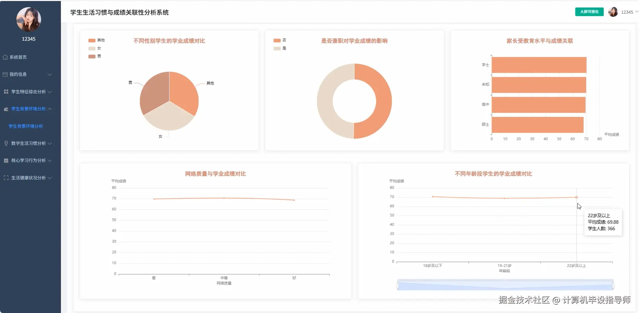Viewport: 639px width, 313px height.
Task: Click the 不同性别学生的学业成绩对比 title
Action: (x=169, y=41)
